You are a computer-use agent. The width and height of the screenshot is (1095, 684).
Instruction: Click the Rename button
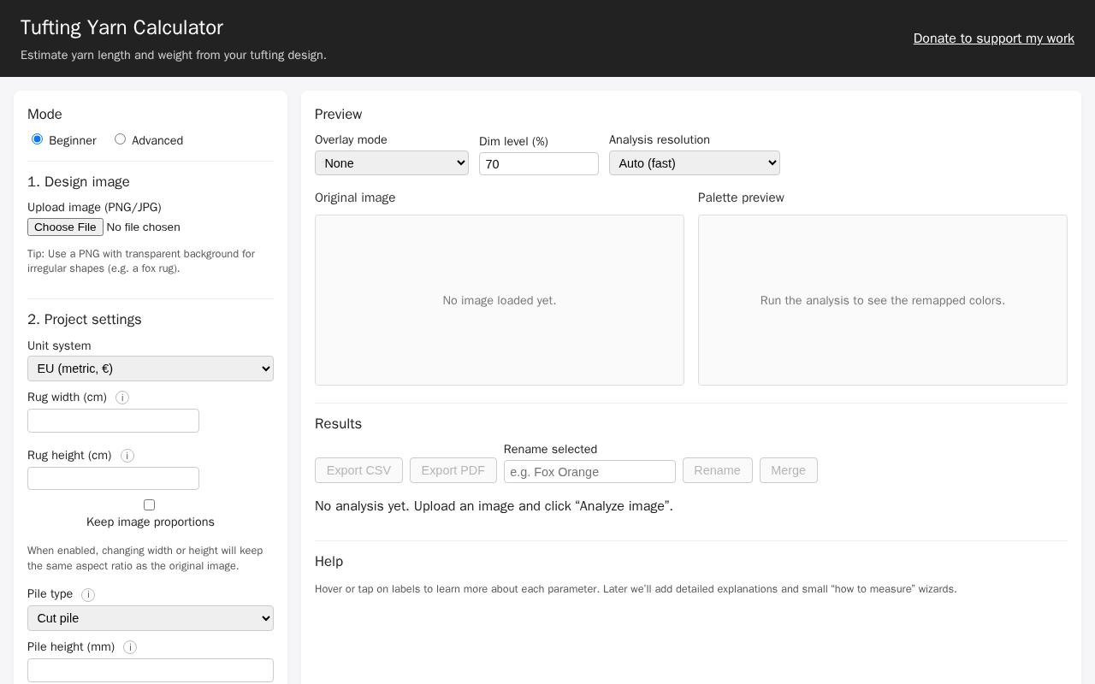point(718,470)
